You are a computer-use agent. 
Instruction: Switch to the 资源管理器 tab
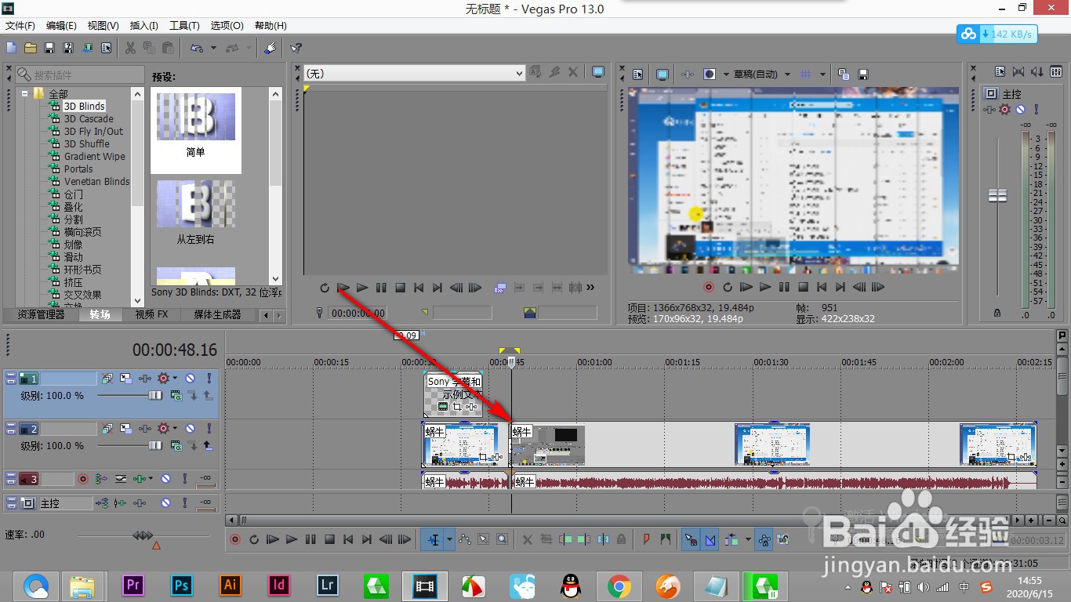coord(41,314)
